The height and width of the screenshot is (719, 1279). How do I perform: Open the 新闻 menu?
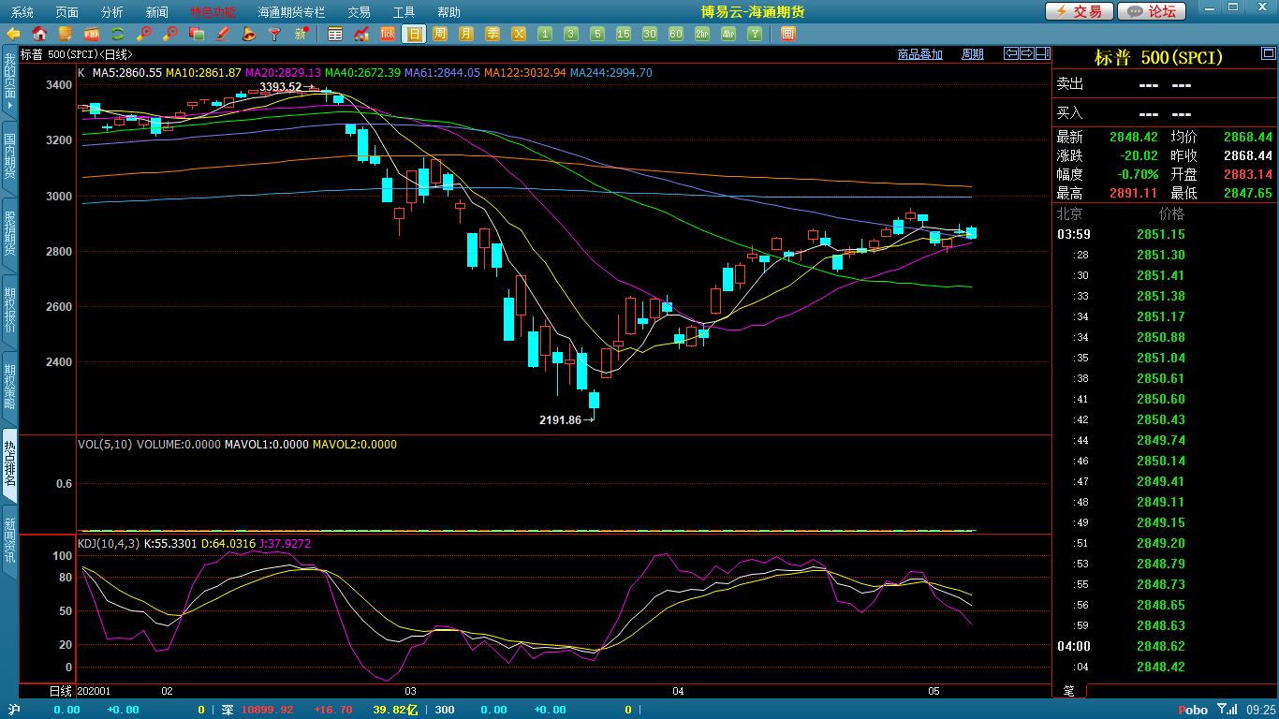tap(157, 12)
